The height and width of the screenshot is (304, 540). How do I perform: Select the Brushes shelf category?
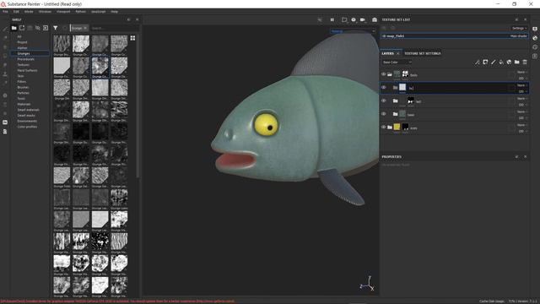[23, 87]
